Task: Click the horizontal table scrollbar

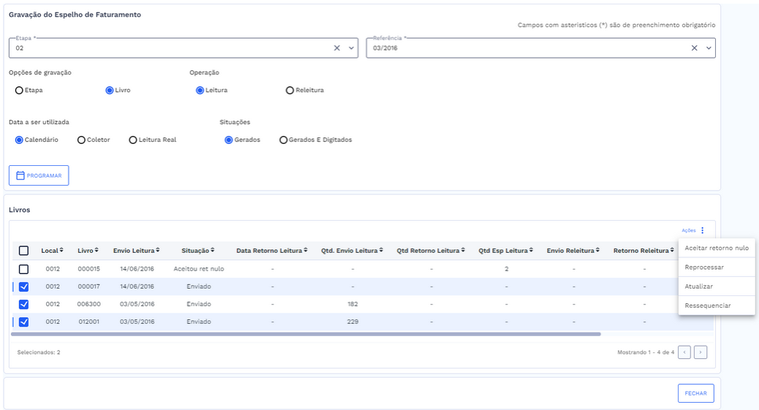Action: (x=306, y=334)
